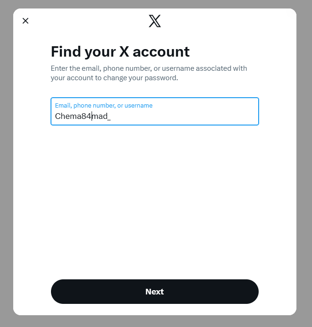Click the 'Enter the email, phone number' description line
This screenshot has width=312, height=327.
pos(149,68)
